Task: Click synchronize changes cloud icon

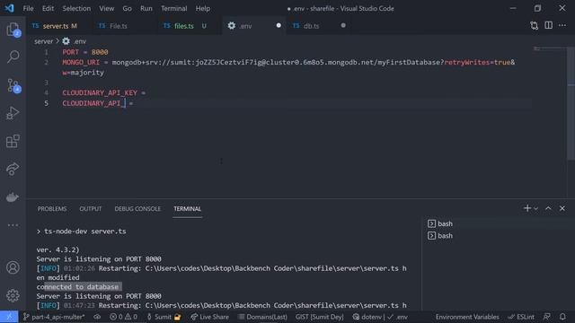Action: tap(97, 317)
